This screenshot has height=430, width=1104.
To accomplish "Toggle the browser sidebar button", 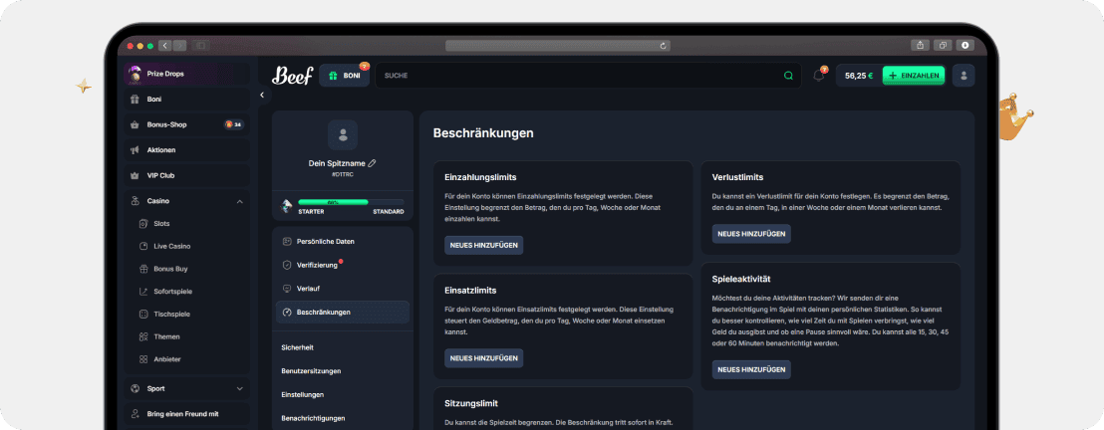I will (x=200, y=46).
